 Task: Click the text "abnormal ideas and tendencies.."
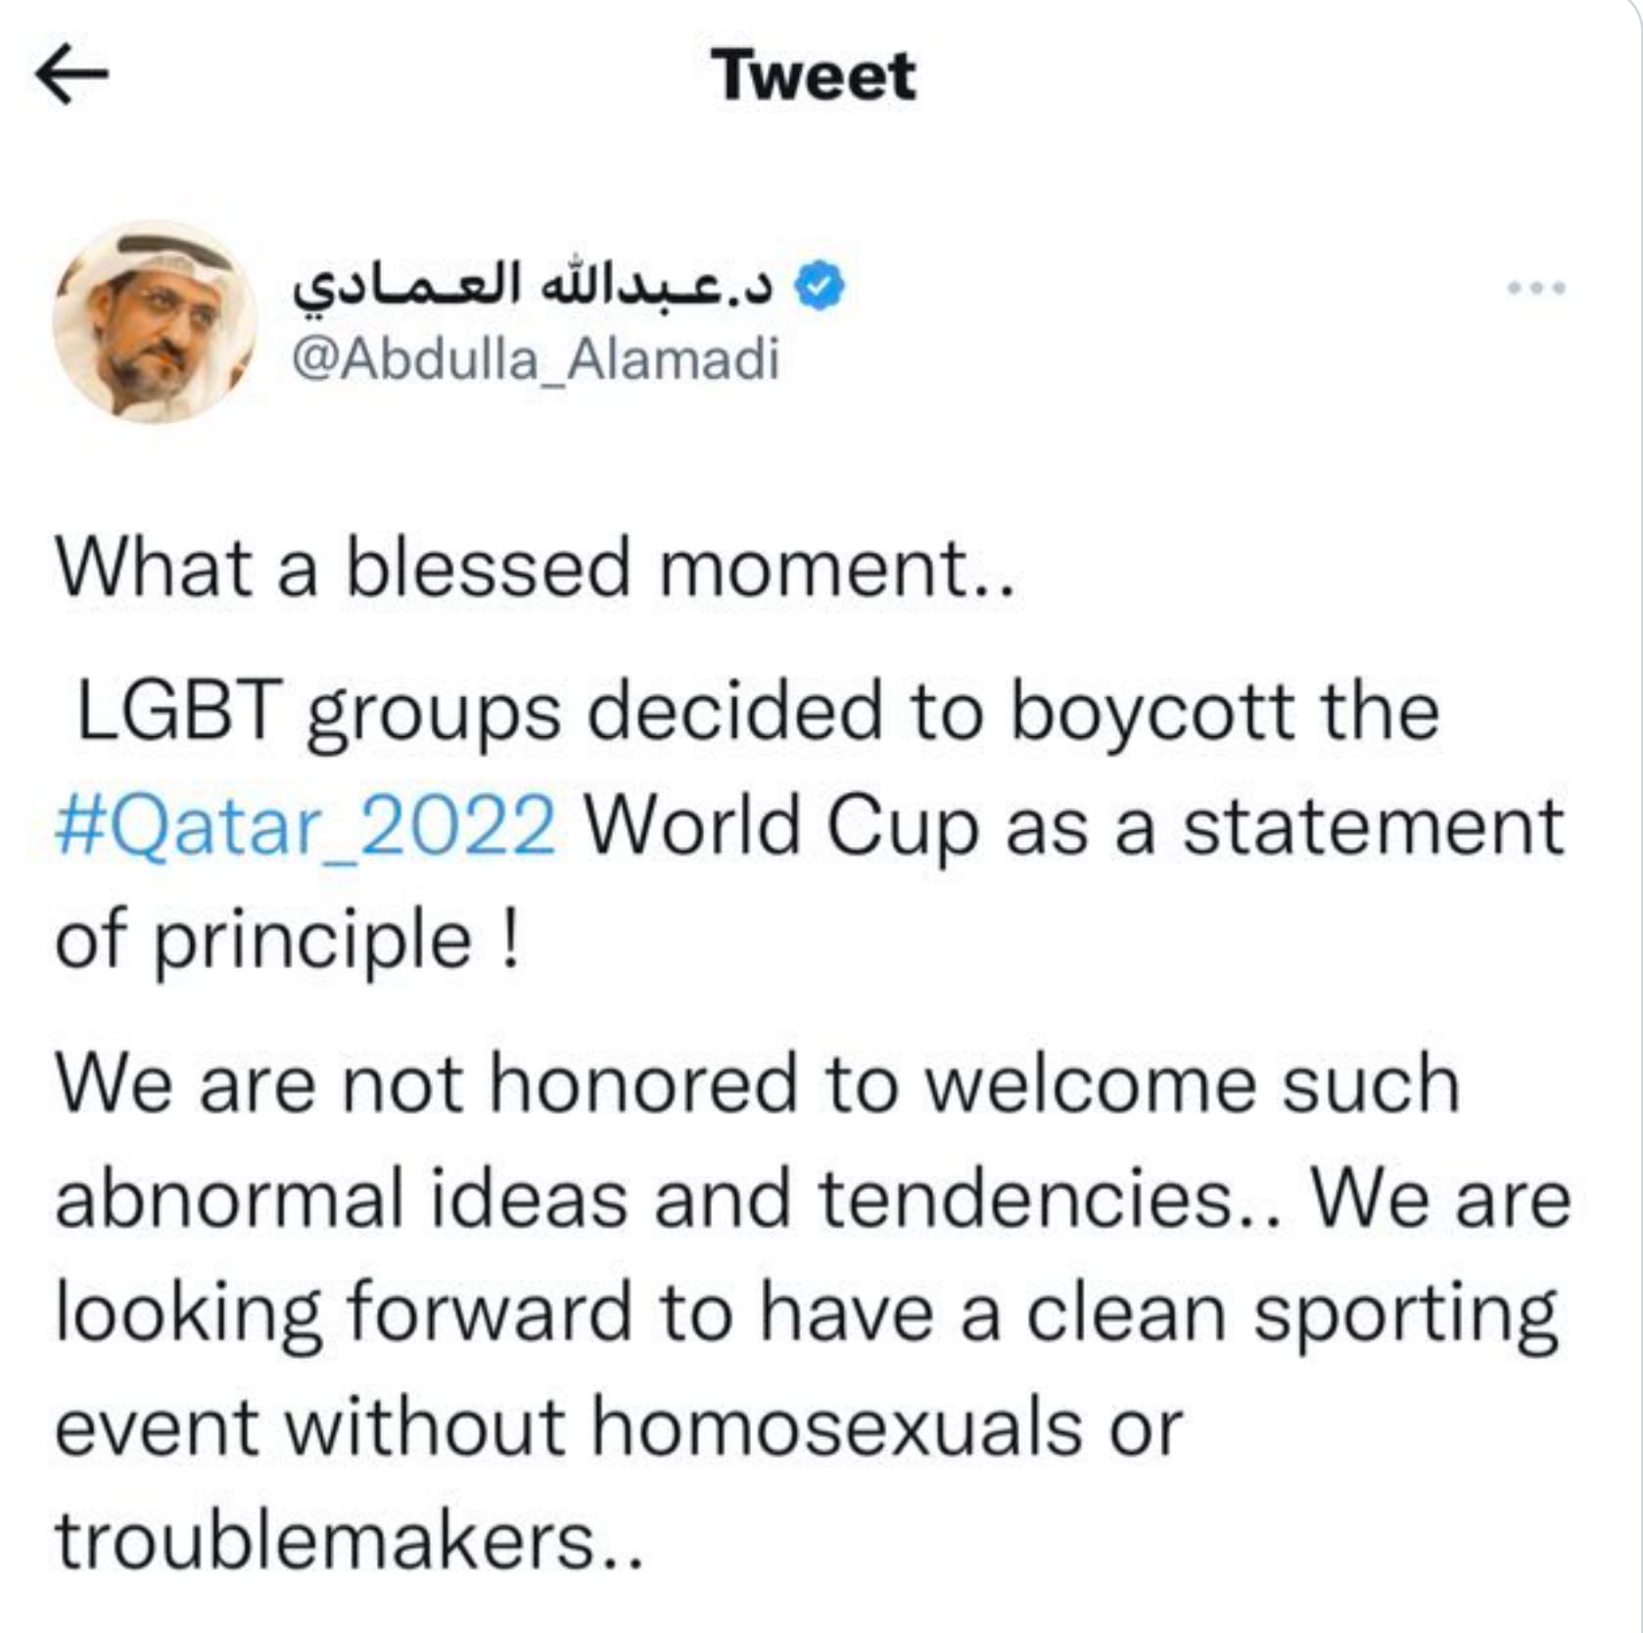[x=668, y=1199]
